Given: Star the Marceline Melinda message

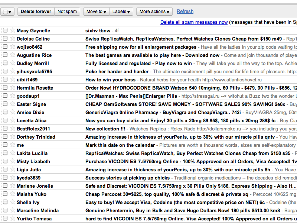Looking at the screenshot, I should (x=13, y=210).
